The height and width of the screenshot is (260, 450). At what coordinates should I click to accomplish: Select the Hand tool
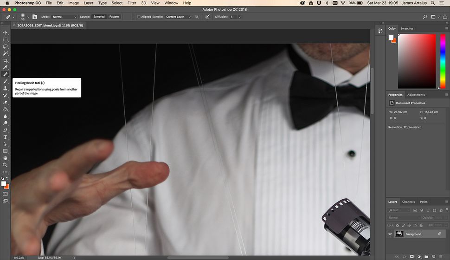pos(5,158)
